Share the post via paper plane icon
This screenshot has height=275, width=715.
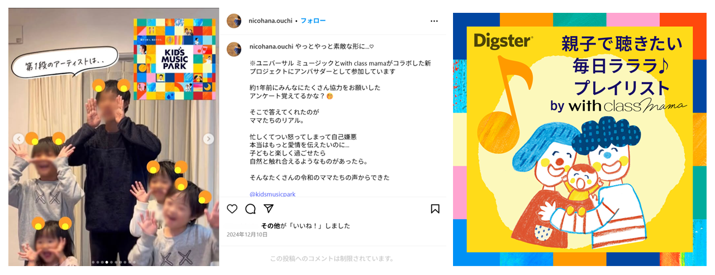[268, 209]
